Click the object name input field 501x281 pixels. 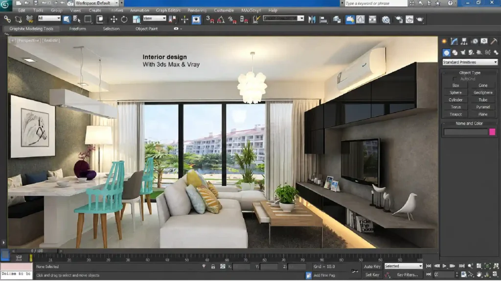[x=466, y=132]
